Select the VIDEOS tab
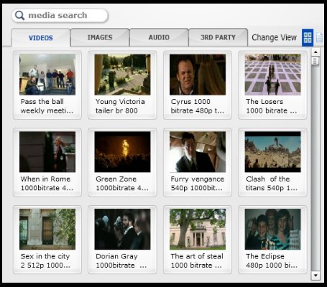Viewport: 327px width, 287px height. point(41,37)
